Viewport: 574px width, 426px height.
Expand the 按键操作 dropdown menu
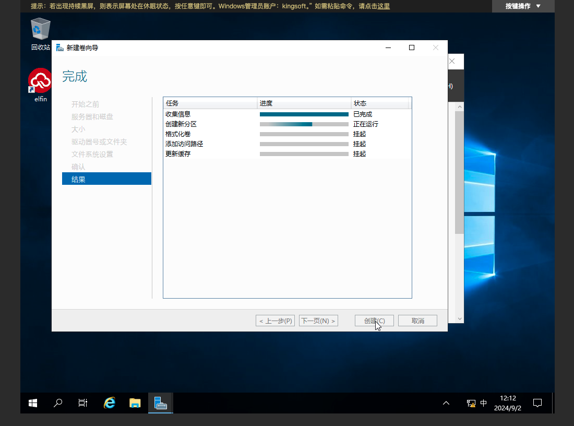523,6
